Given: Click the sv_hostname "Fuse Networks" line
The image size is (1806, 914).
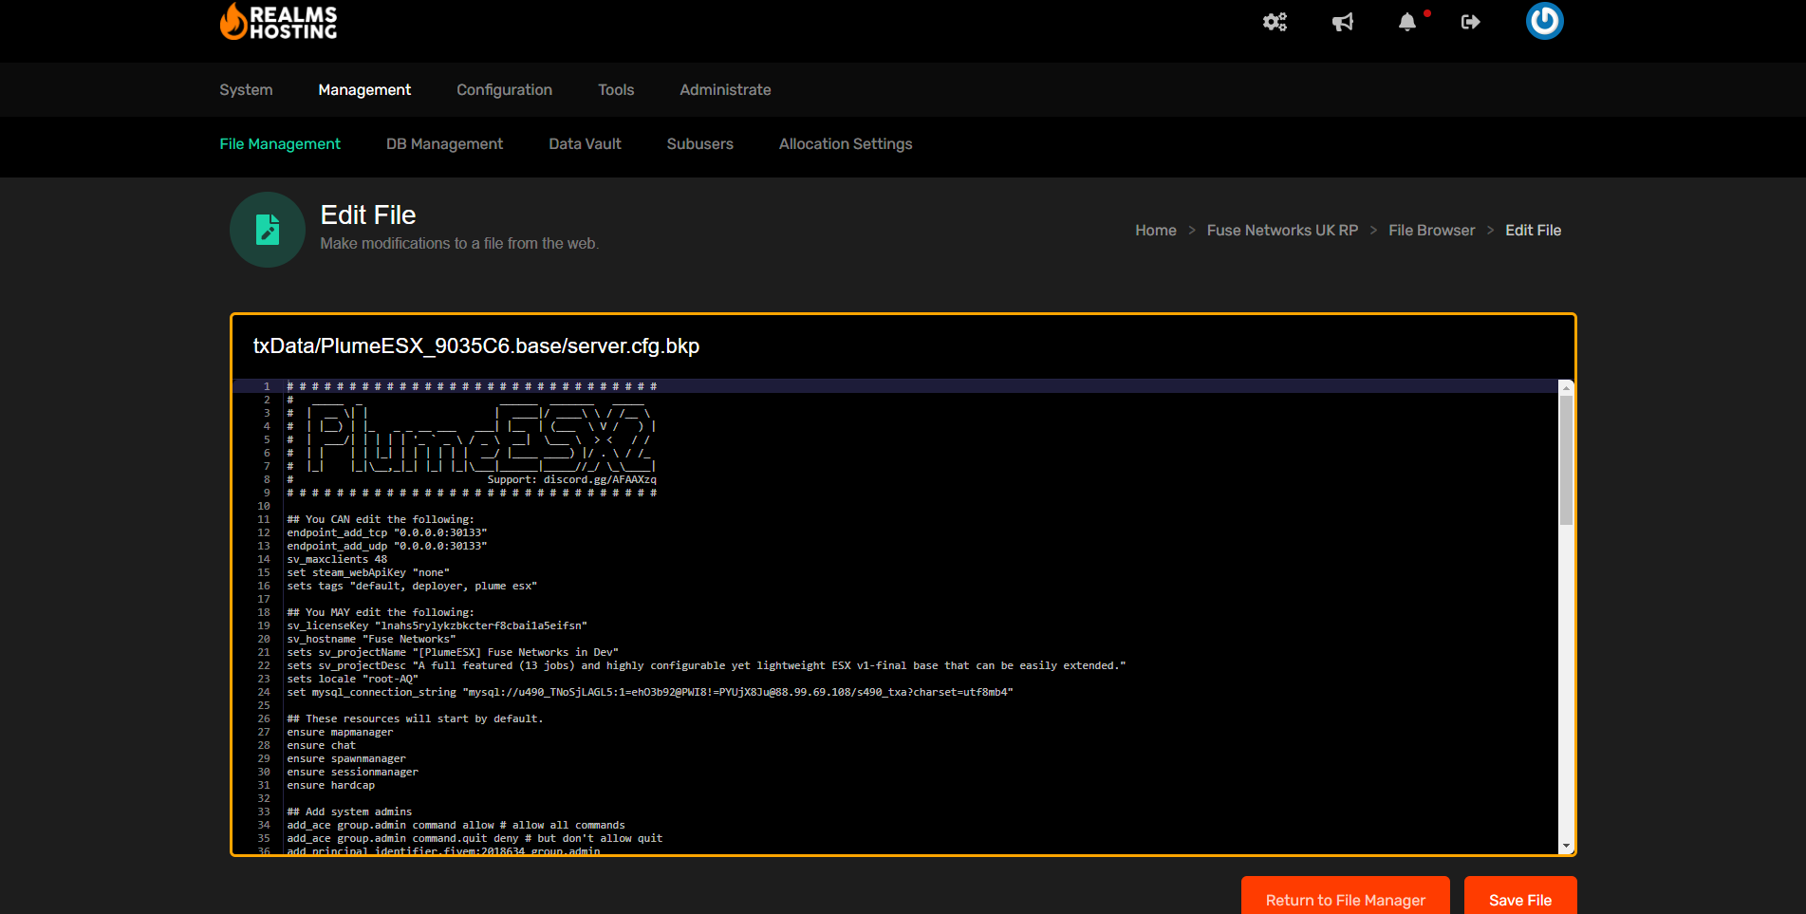Looking at the screenshot, I should click(x=371, y=639).
